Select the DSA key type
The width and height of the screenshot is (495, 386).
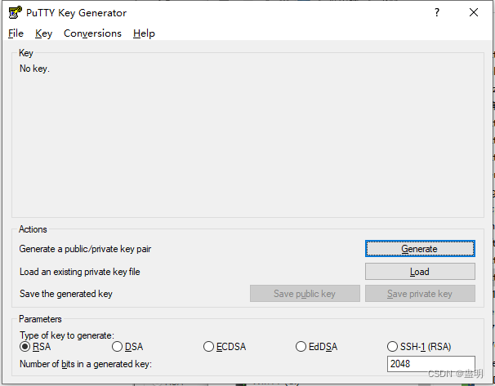click(127, 347)
